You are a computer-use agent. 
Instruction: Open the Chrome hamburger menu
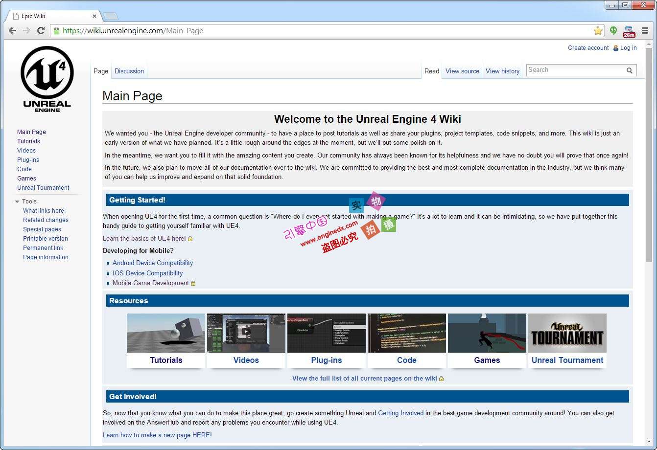point(645,30)
